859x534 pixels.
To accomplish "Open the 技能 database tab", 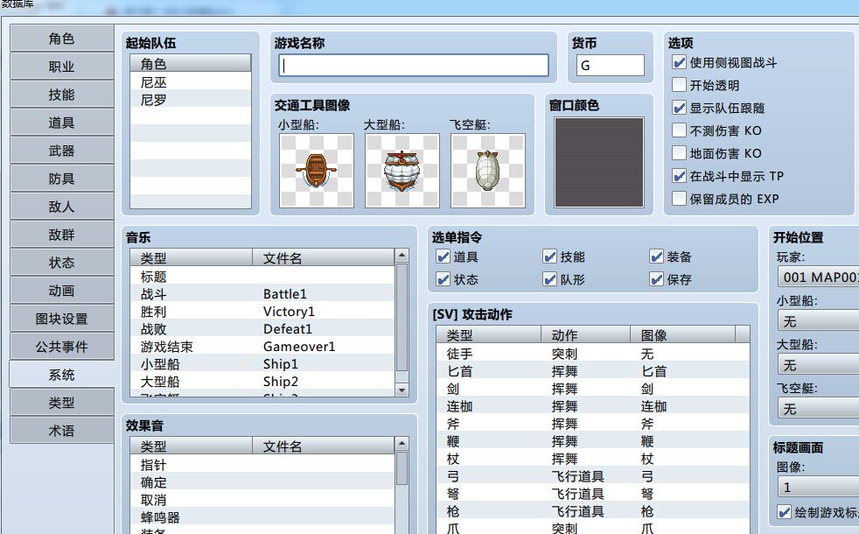I will (62, 95).
